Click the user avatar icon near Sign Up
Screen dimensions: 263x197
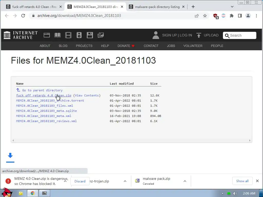tap(156, 35)
